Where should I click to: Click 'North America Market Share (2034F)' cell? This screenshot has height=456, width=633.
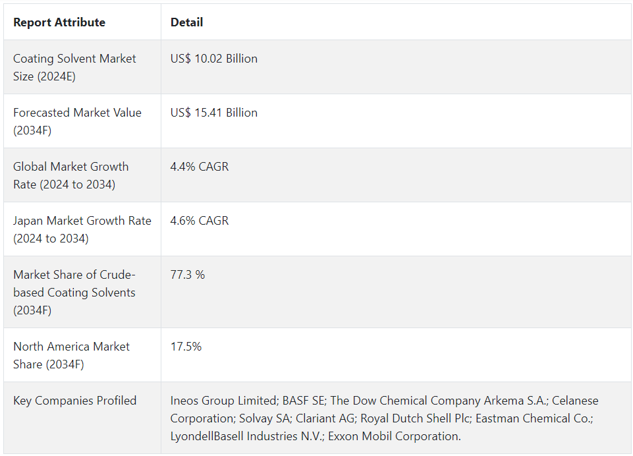point(71,355)
